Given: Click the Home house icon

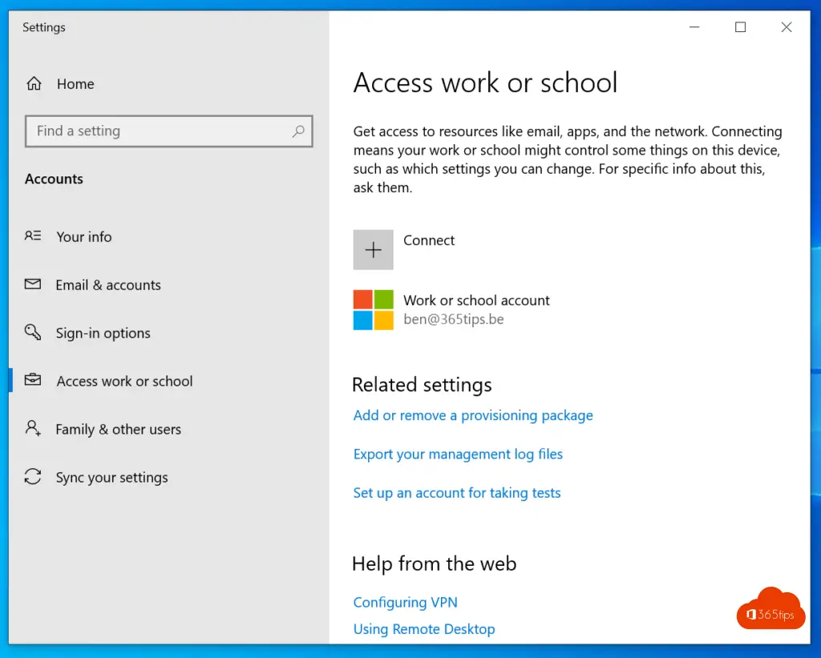Looking at the screenshot, I should [34, 84].
